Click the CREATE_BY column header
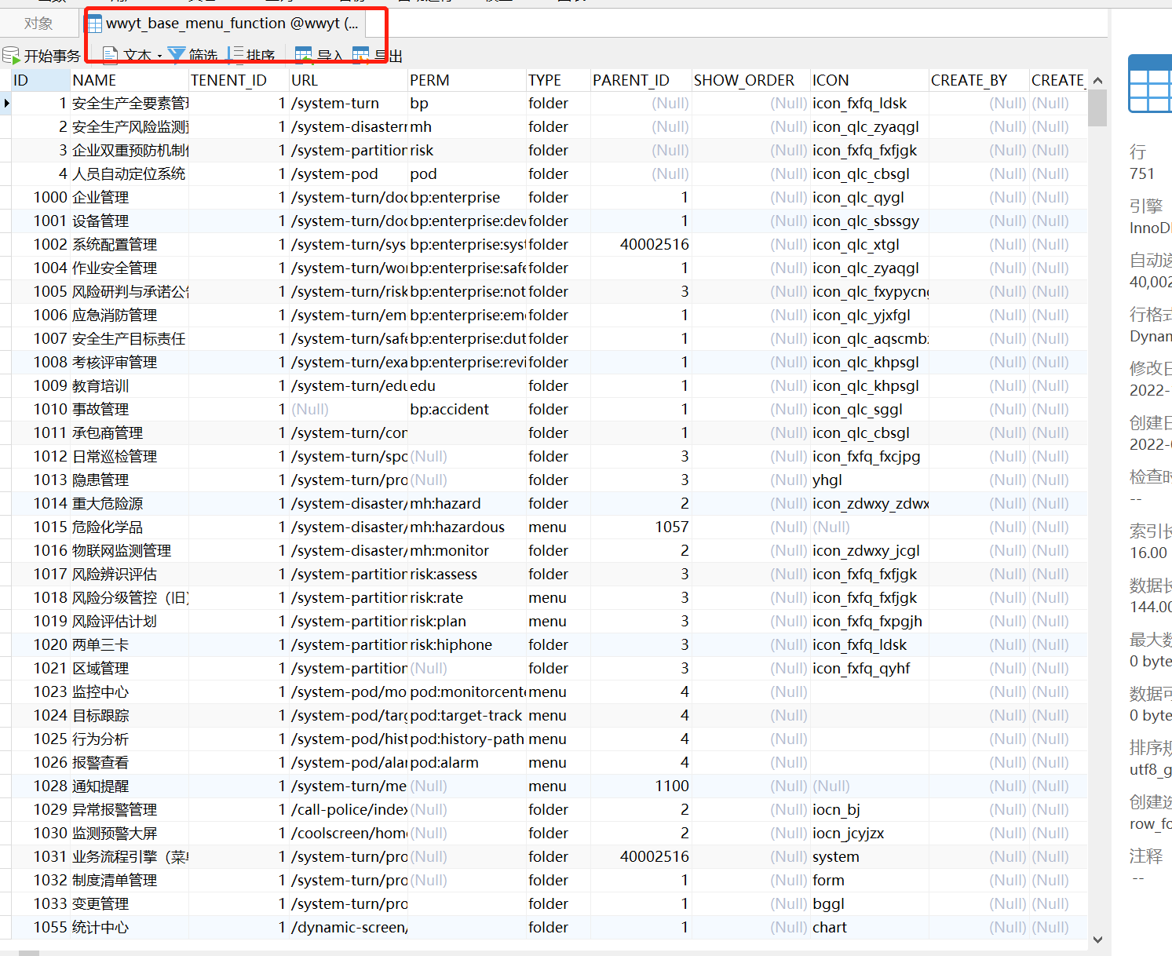Viewport: 1172px width, 956px height. [979, 80]
